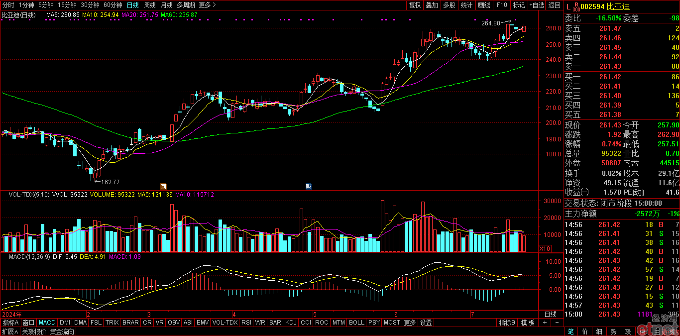Zoom out chart with minus button
The image size is (680, 336).
tap(556, 323)
